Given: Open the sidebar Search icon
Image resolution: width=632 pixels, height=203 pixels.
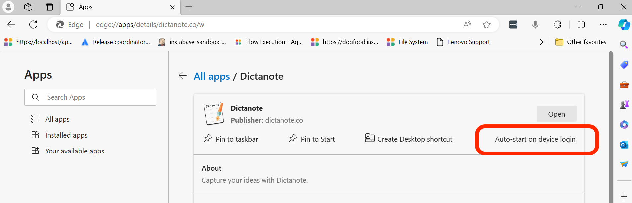Looking at the screenshot, I should coord(624,45).
